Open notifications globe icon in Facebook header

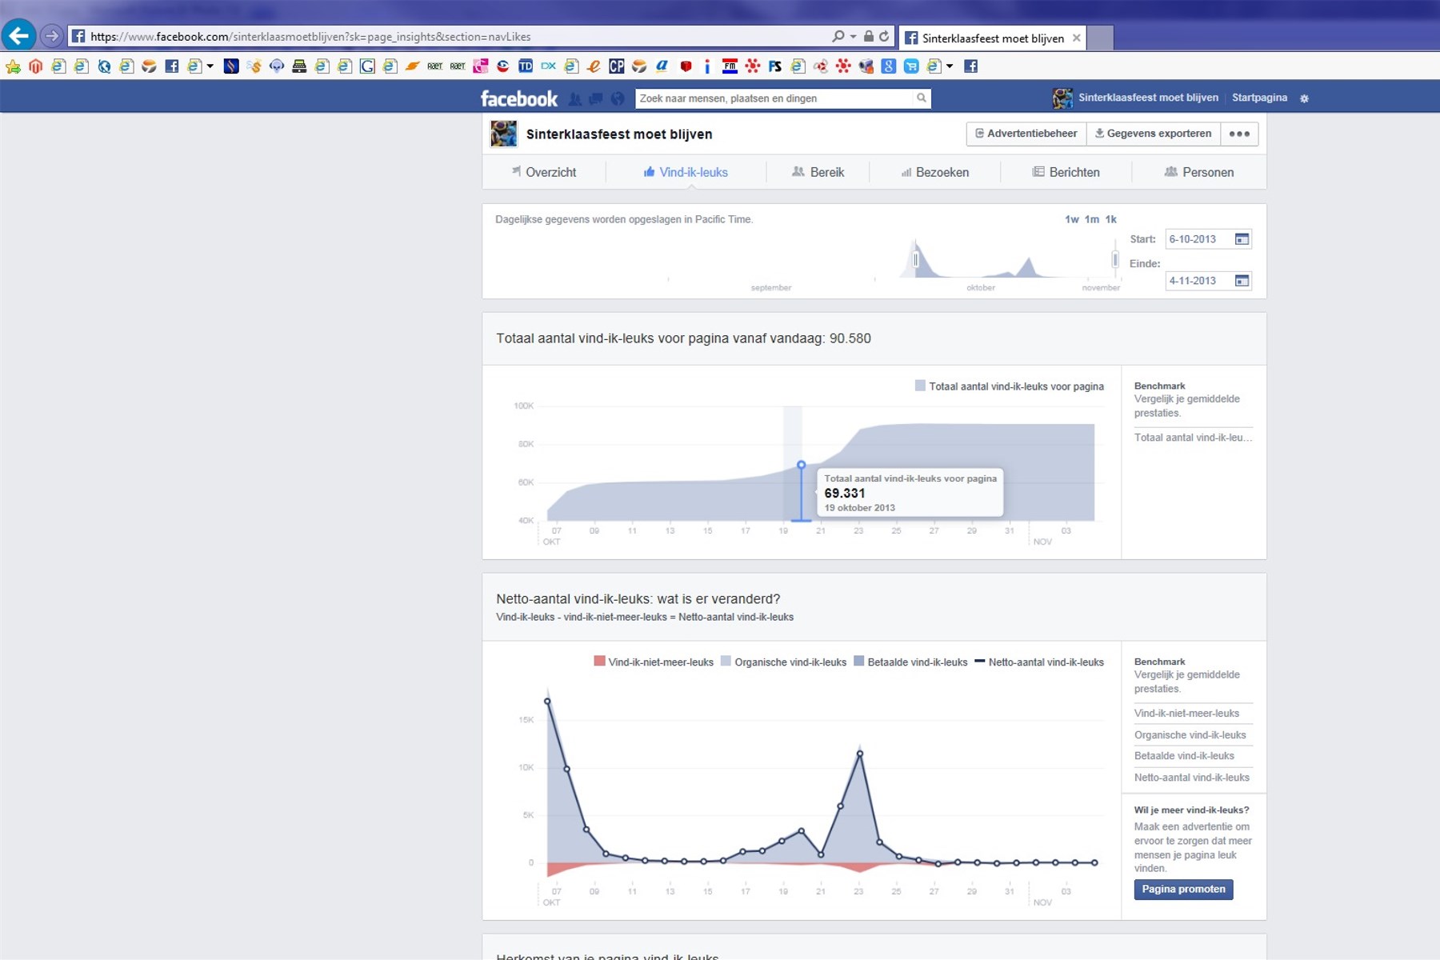click(x=618, y=98)
